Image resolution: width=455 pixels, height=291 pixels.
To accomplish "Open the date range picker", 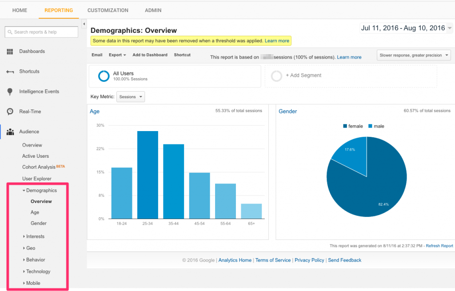I will 406,28.
